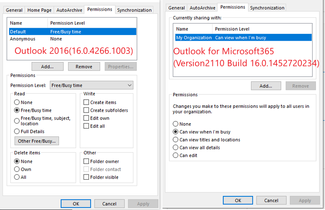Image resolution: width=325 pixels, height=210 pixels.
Task: Click Remove button in Outlook 2016 dialog
Action: (x=84, y=67)
